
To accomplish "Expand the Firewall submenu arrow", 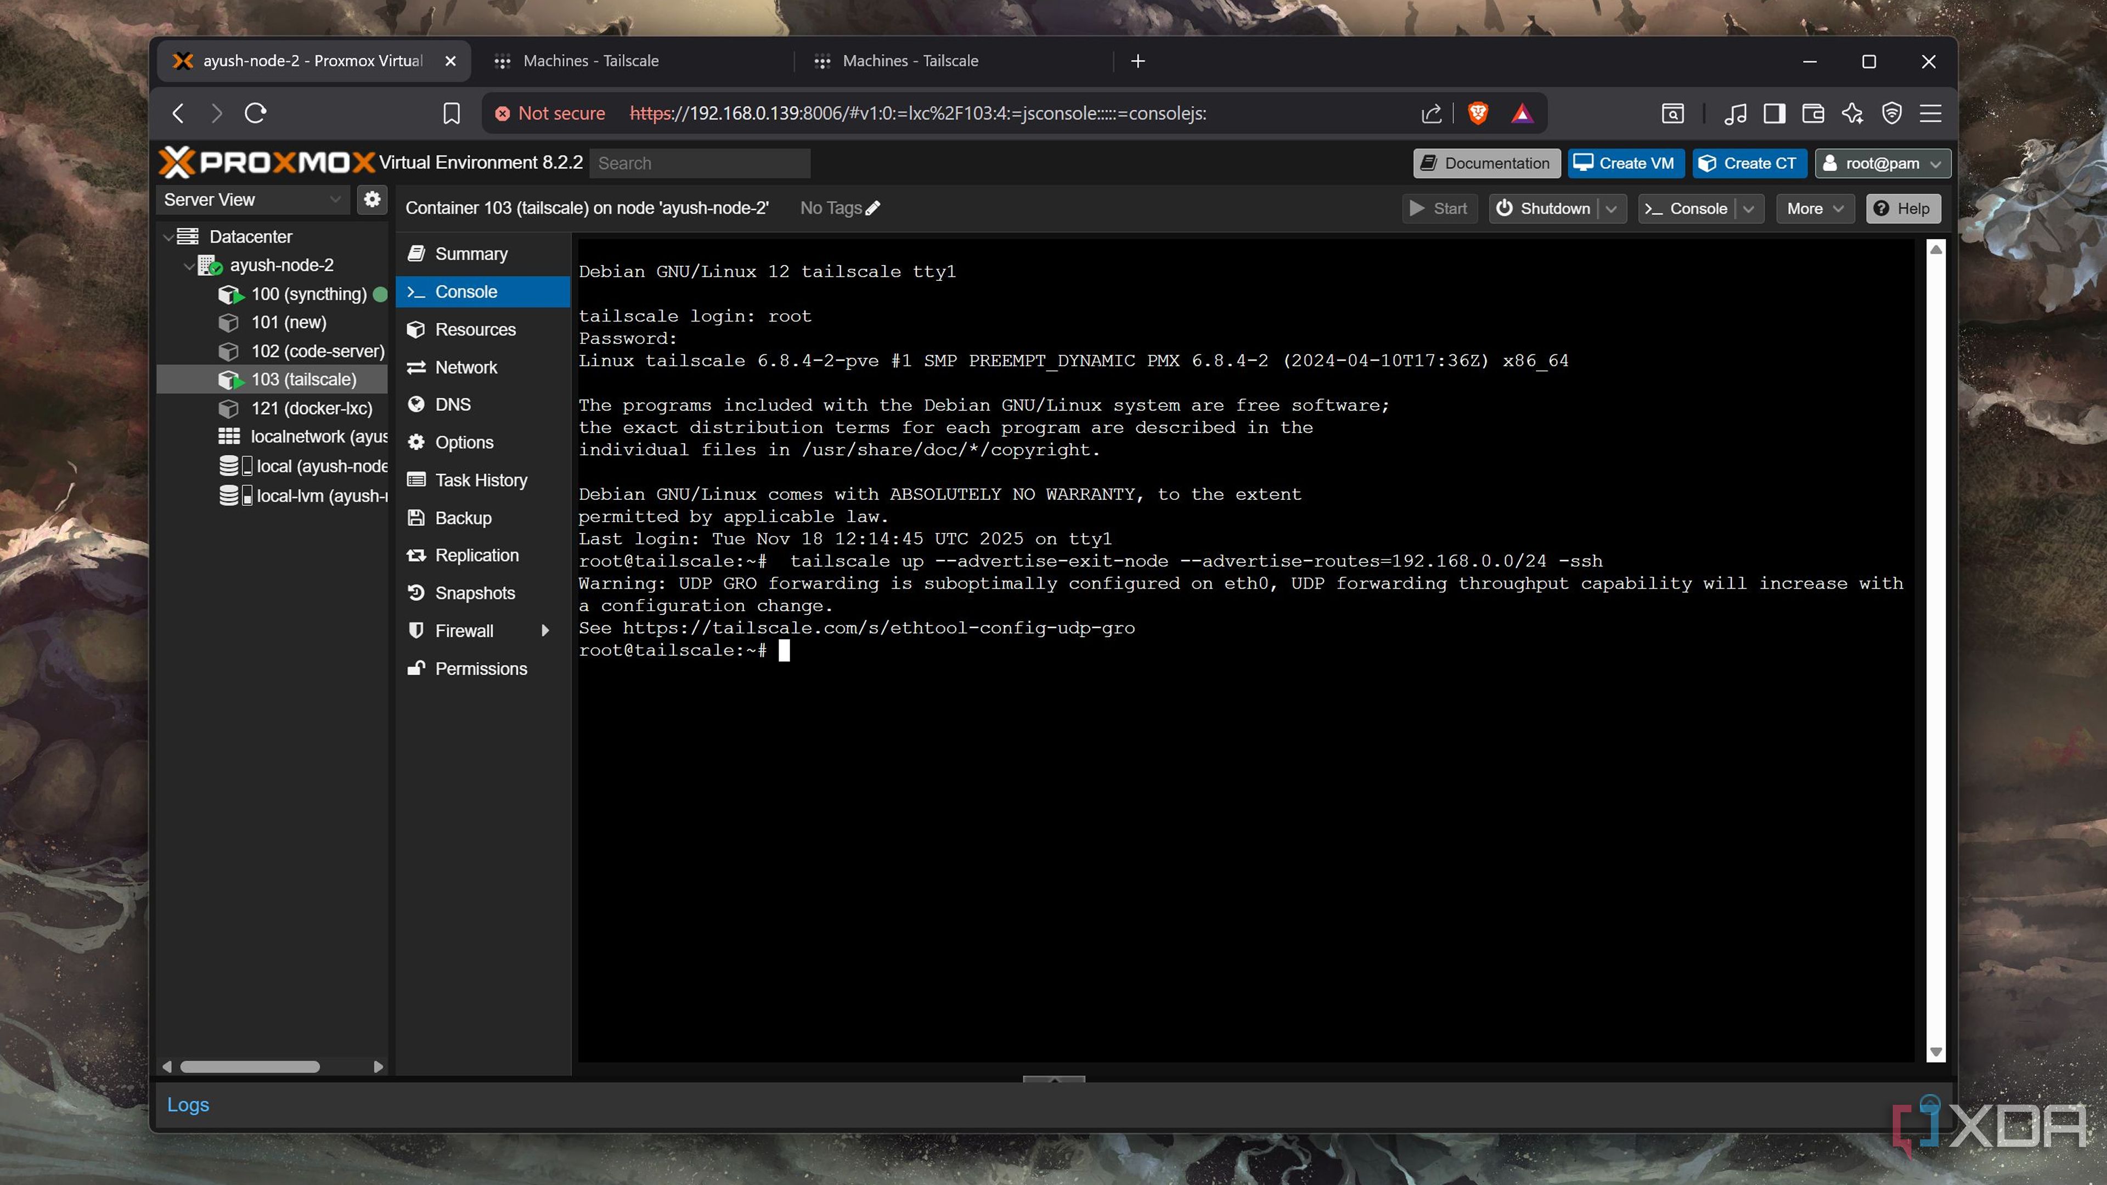I will pos(545,630).
